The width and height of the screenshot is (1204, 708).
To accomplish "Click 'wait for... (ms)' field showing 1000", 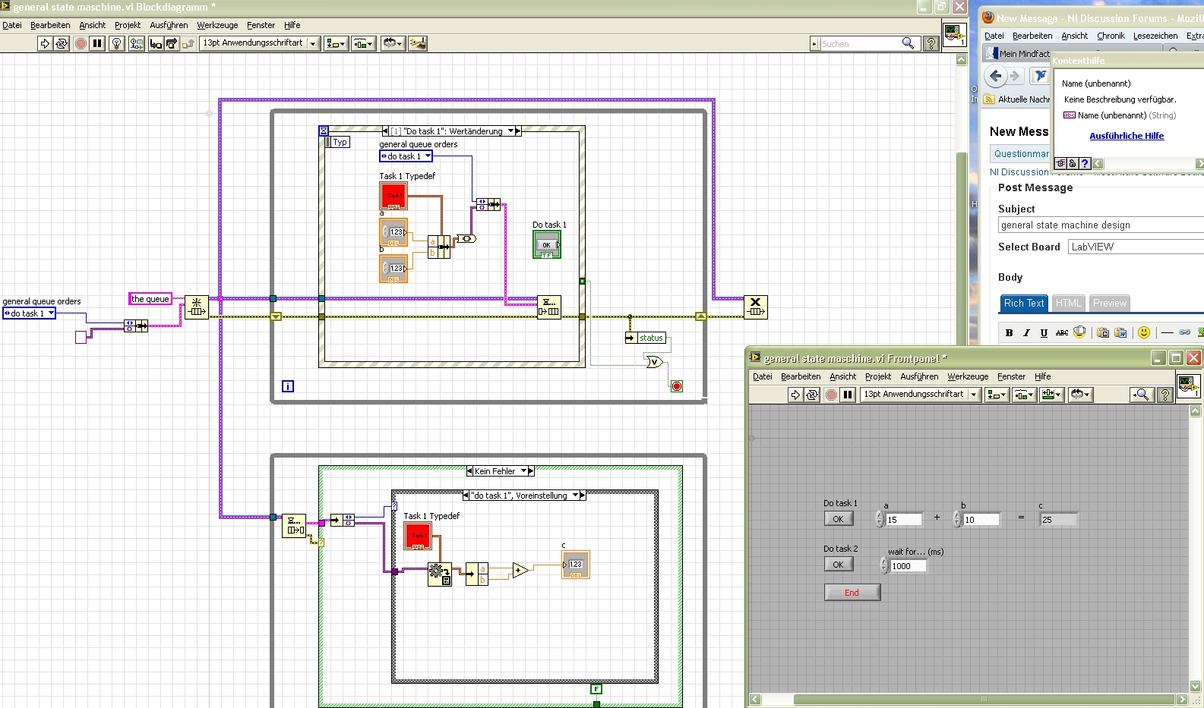I will point(908,566).
